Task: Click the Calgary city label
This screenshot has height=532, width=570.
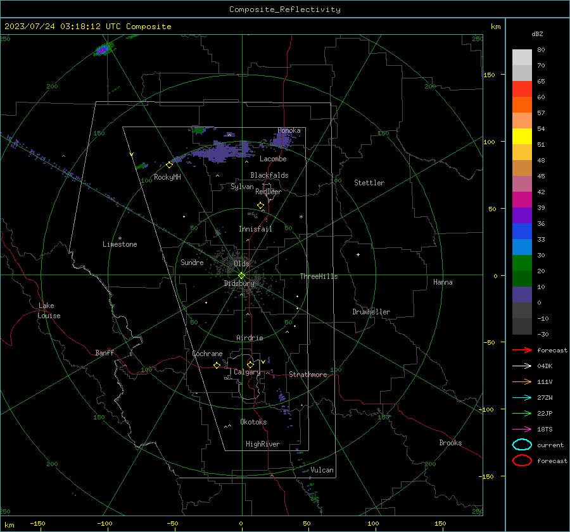Action: click(247, 372)
